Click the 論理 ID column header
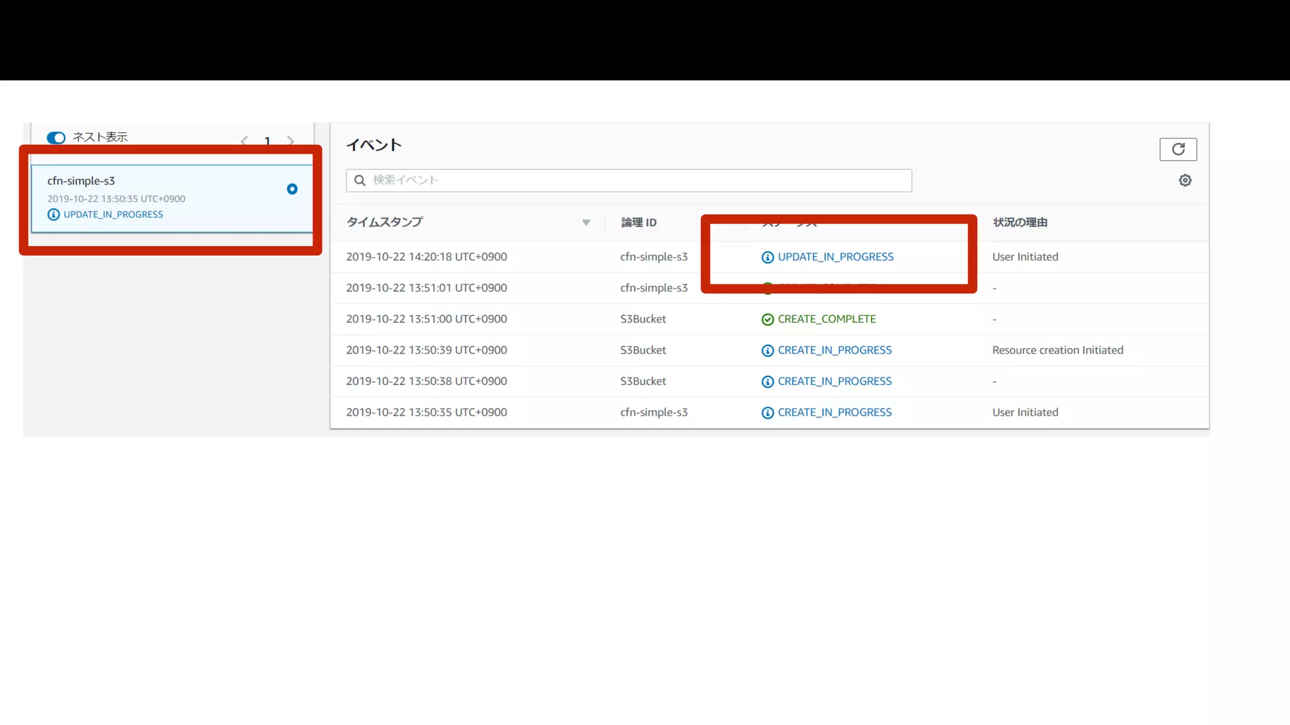 [x=639, y=222]
